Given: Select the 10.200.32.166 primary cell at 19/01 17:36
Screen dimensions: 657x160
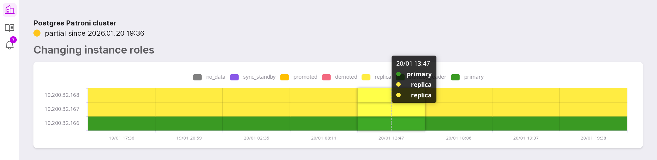Looking at the screenshot, I should click(x=121, y=123).
